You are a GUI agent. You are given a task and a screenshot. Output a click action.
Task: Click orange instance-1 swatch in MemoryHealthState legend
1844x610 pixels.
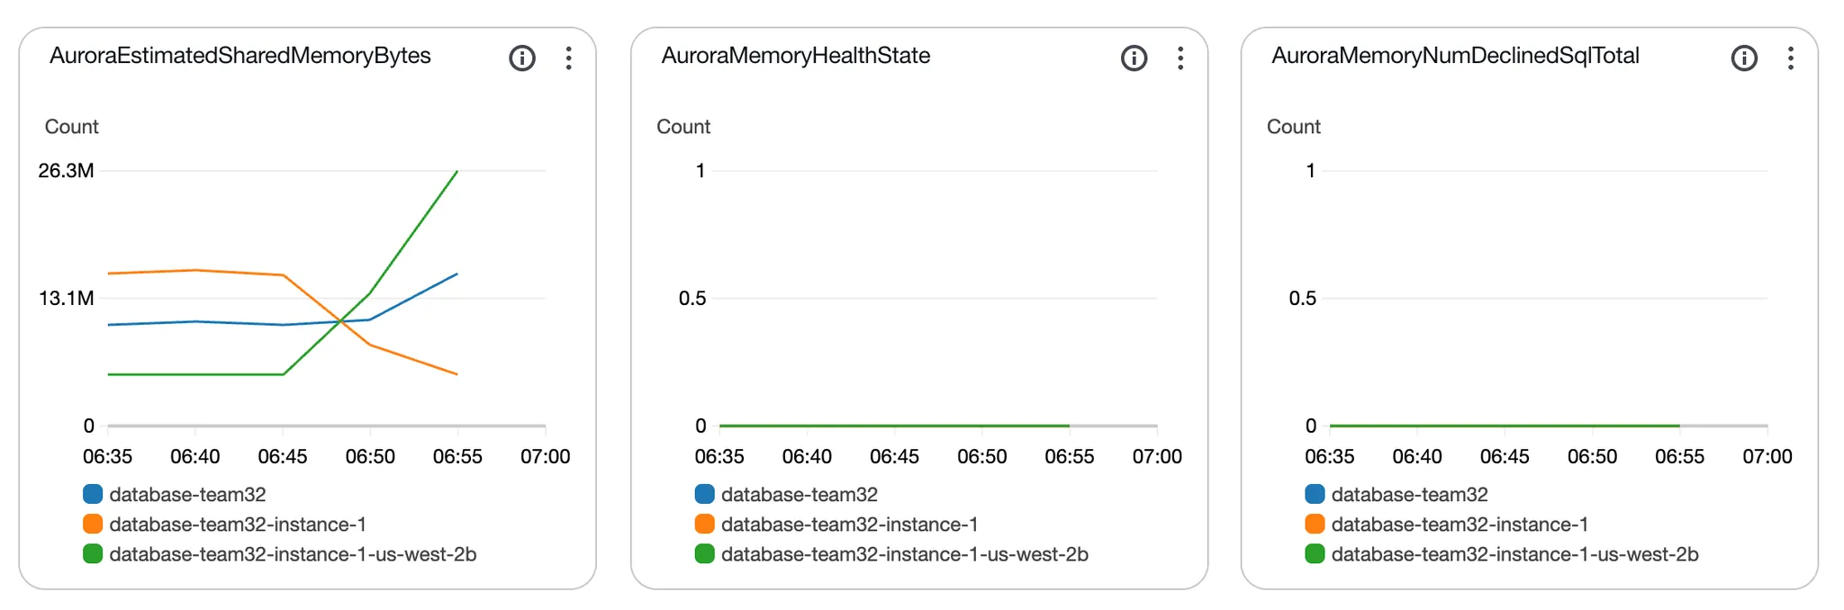click(704, 524)
